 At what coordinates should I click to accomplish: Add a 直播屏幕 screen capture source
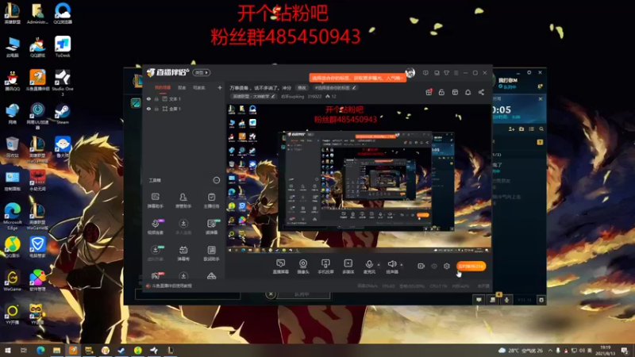click(x=281, y=267)
